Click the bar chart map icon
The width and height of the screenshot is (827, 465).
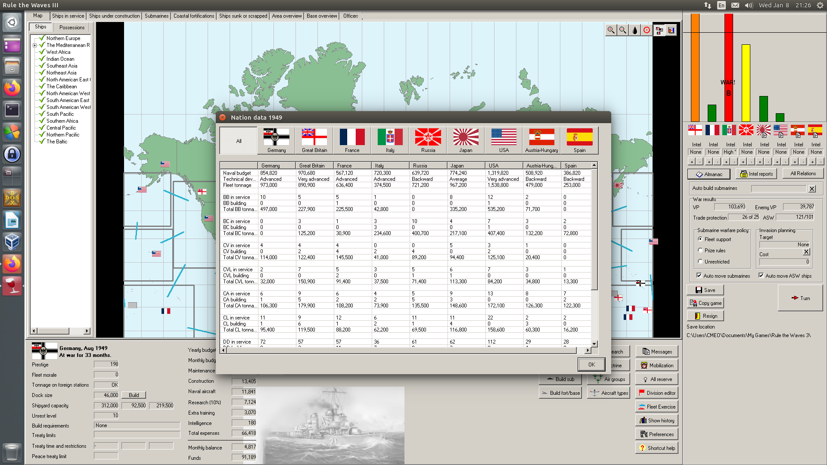(671, 30)
